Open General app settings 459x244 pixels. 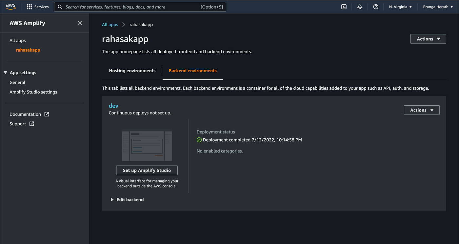point(17,82)
